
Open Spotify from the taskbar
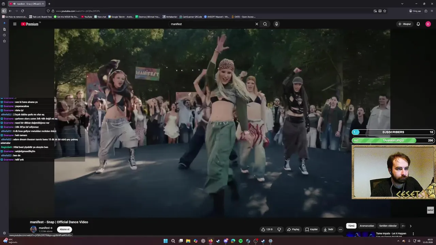tap(240, 241)
